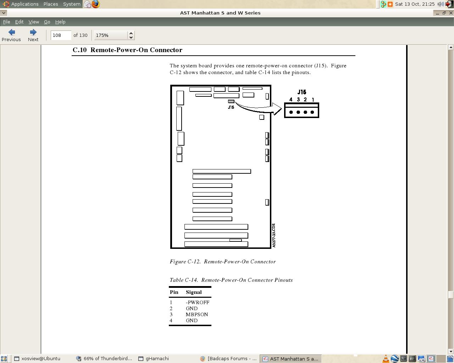
Task: Click the show desktop button
Action: pyautogui.click(x=4, y=359)
